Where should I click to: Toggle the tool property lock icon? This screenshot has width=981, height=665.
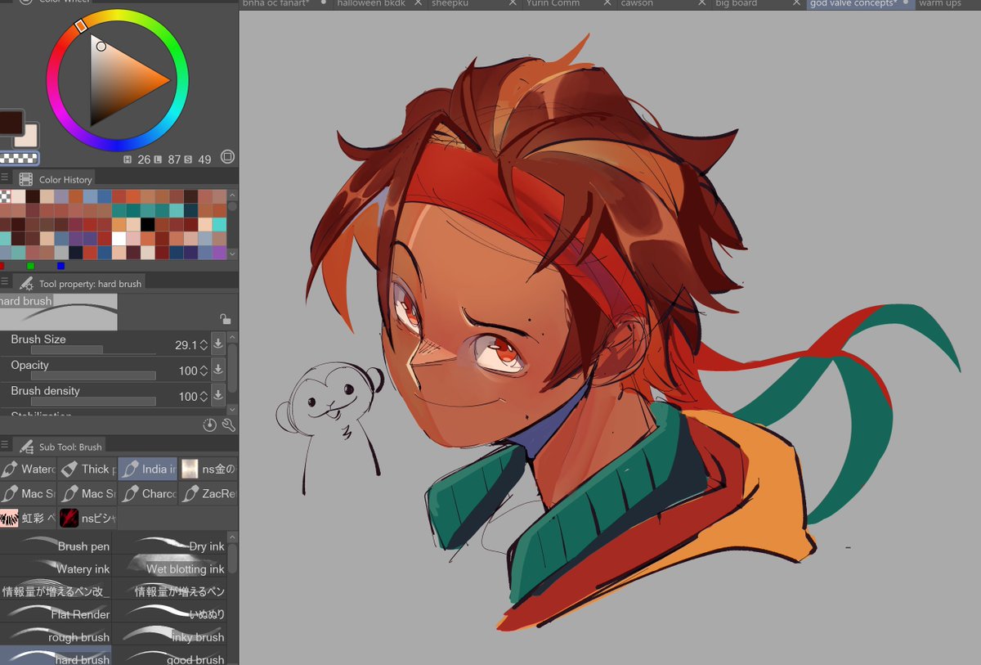tap(224, 319)
